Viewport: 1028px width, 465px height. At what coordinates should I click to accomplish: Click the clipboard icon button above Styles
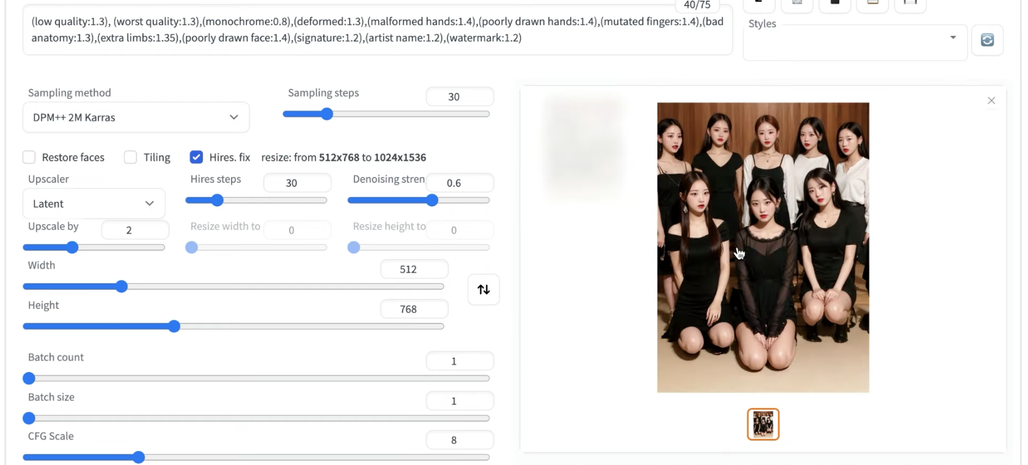coord(872,4)
